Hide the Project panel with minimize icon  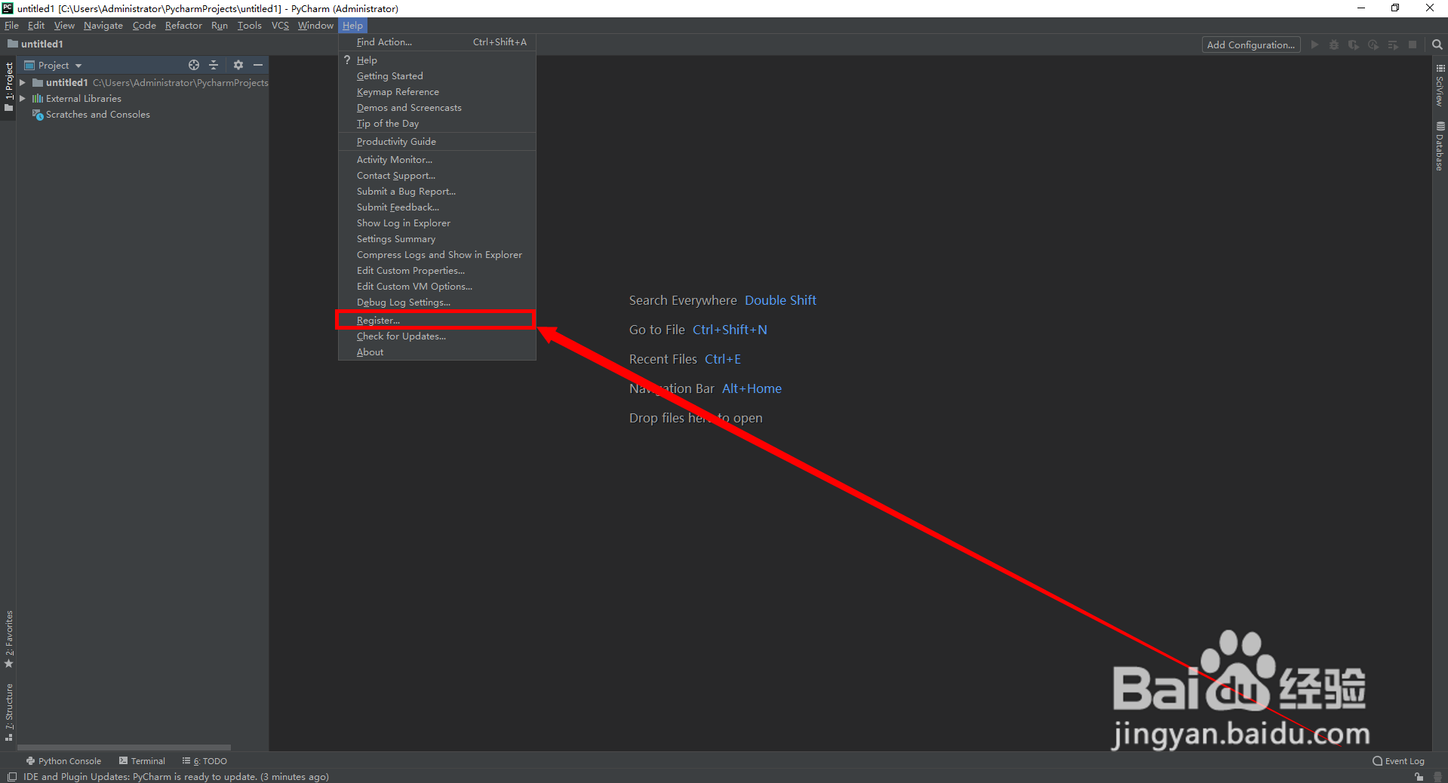click(x=258, y=65)
